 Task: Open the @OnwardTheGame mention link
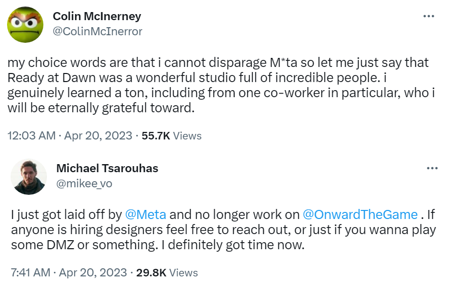click(360, 214)
